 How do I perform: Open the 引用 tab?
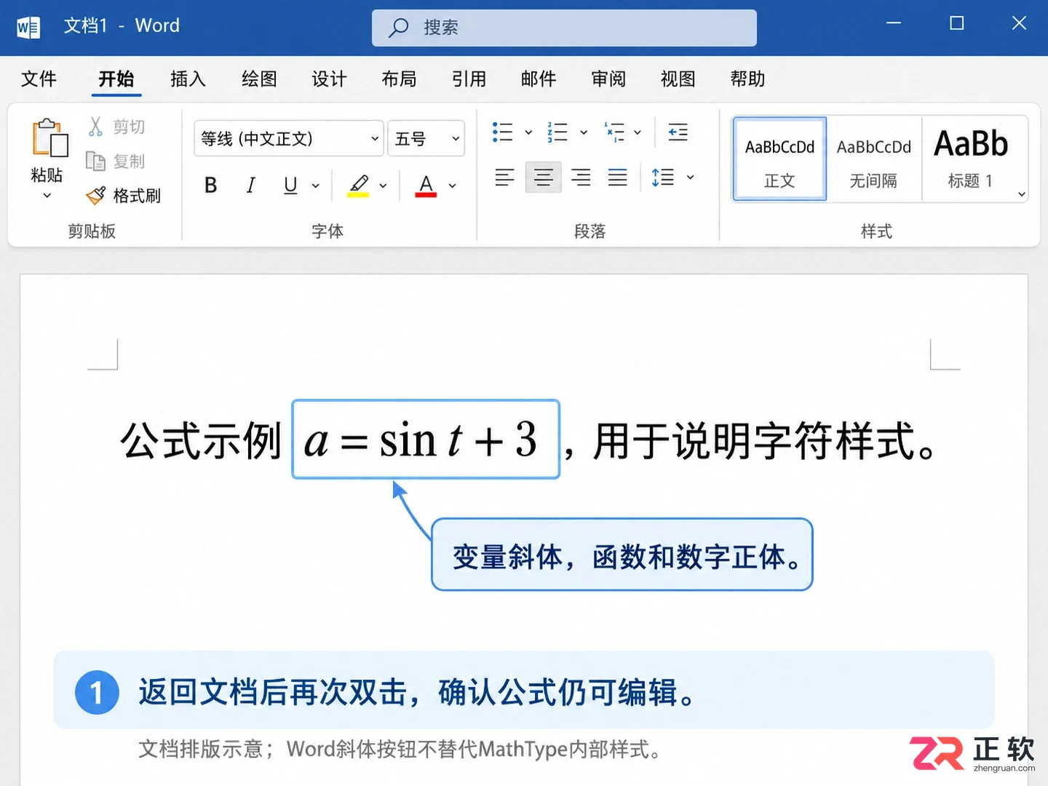coord(469,79)
